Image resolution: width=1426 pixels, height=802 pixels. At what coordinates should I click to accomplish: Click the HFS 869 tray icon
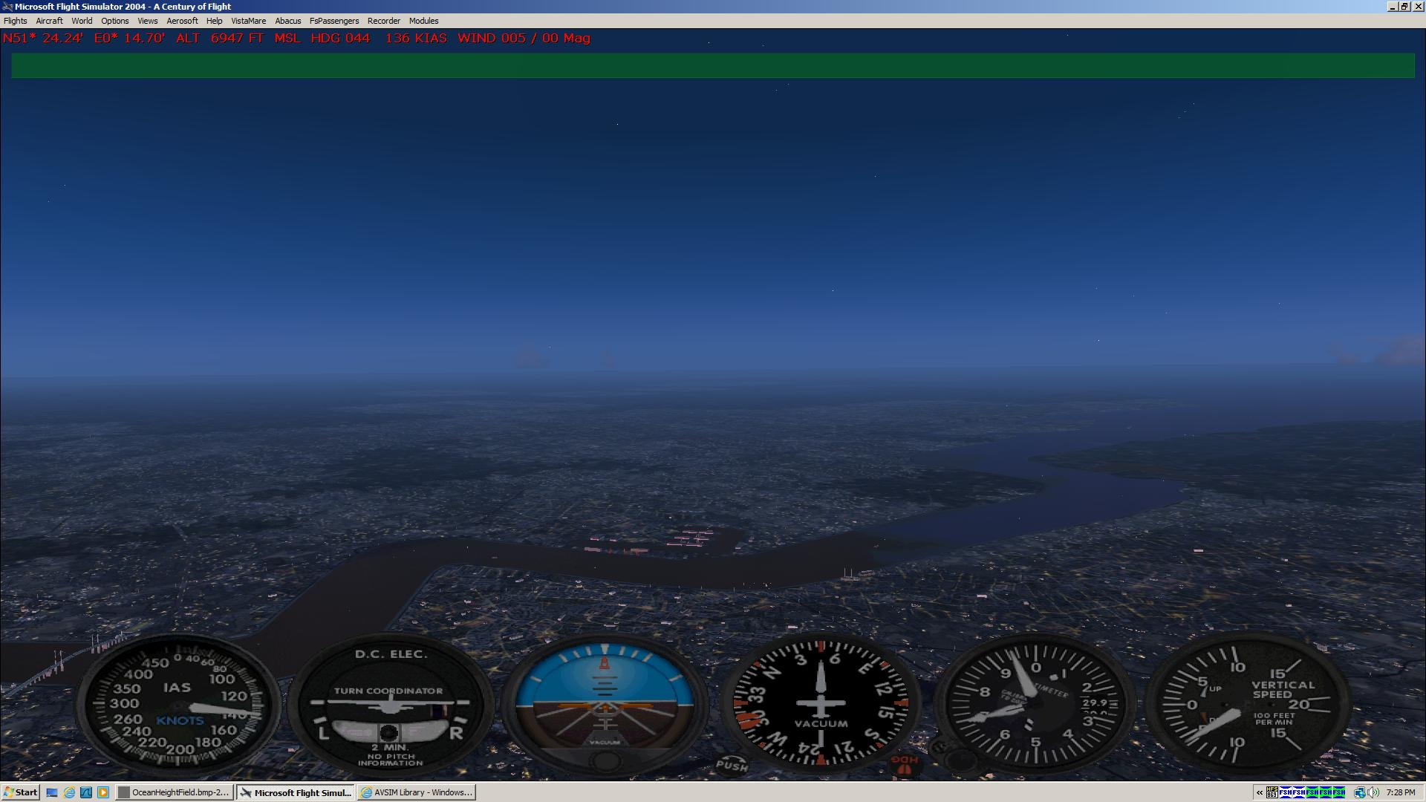pos(1272,792)
